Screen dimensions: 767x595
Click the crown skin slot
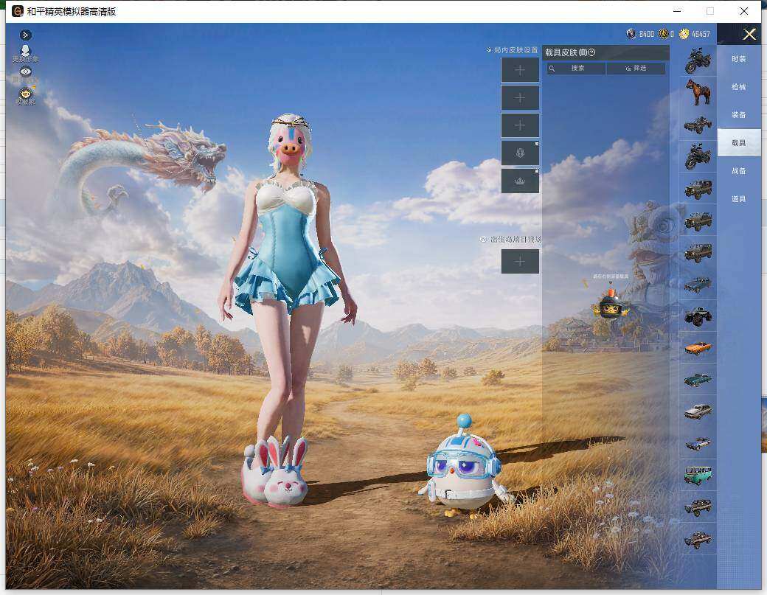(x=520, y=181)
